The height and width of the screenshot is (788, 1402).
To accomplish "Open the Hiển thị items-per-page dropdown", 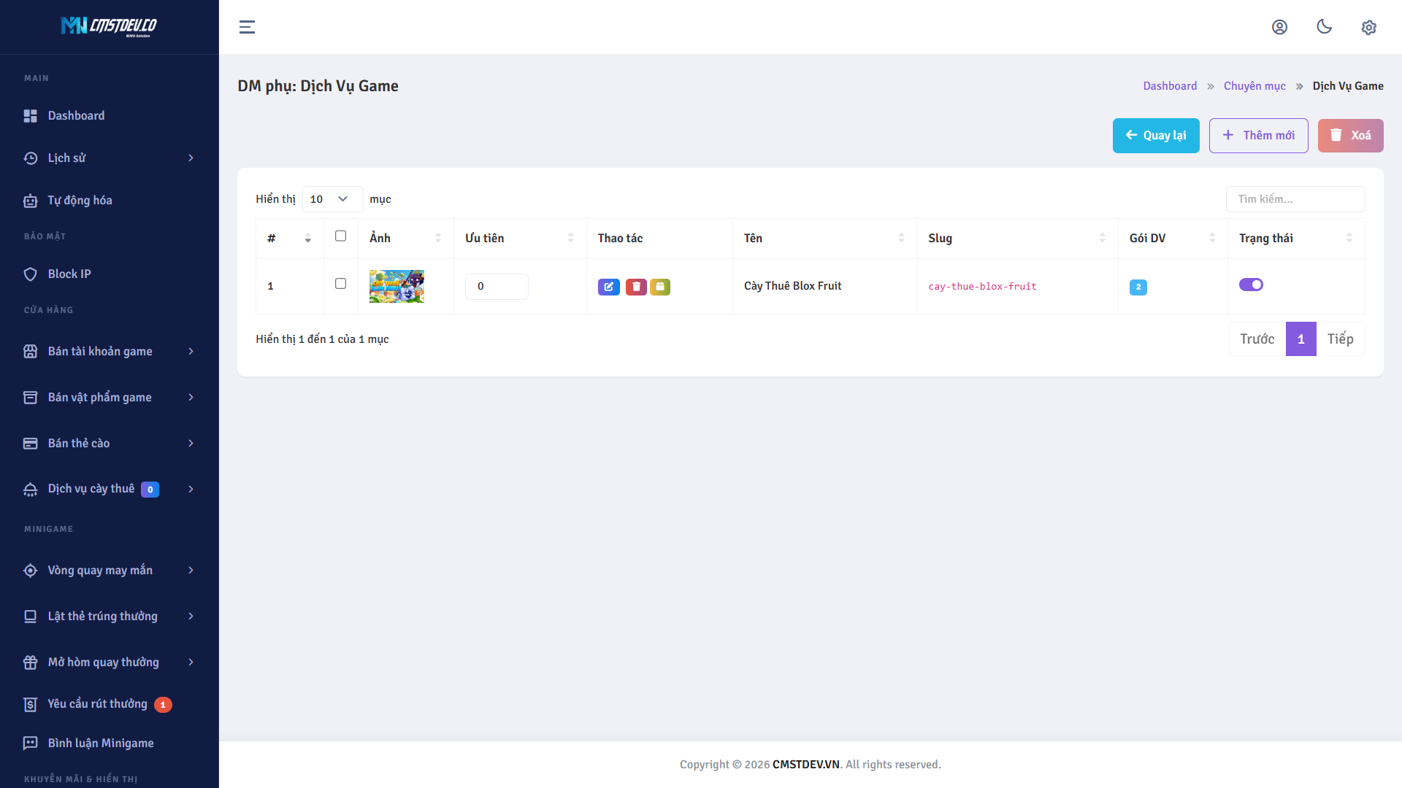I will click(332, 198).
